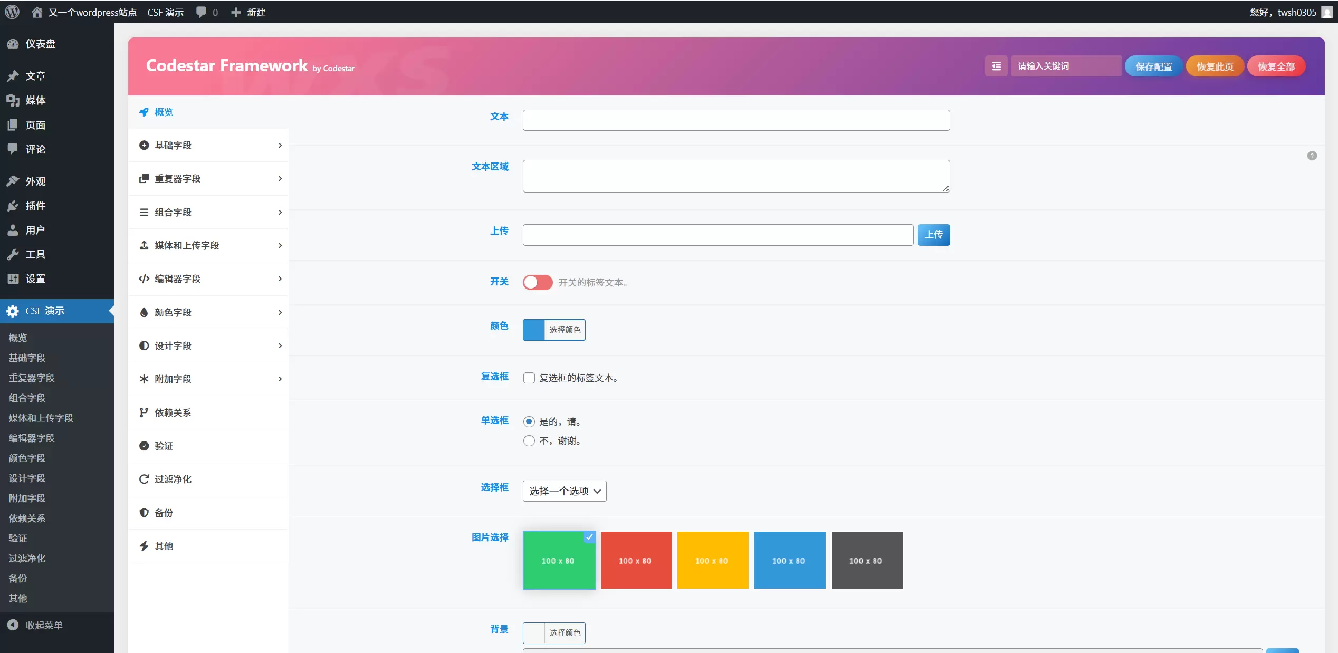Viewport: 1338px width, 653px height.
Task: Click the show-all-options list icon in header
Action: (996, 66)
